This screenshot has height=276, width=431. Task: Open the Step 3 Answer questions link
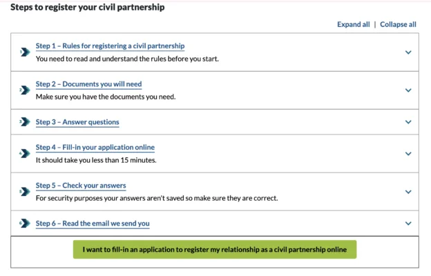point(77,122)
